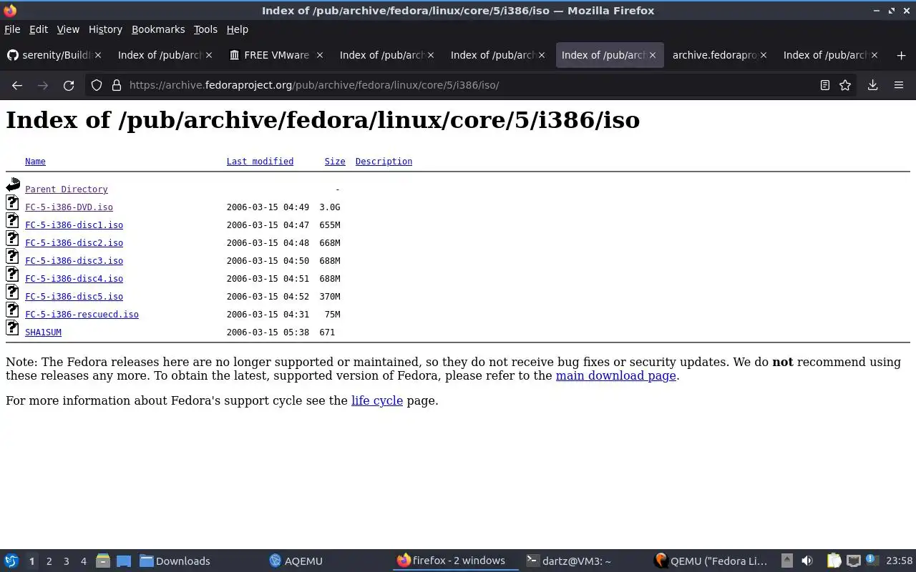Open the Parent Directory link
The height and width of the screenshot is (572, 916).
point(67,189)
